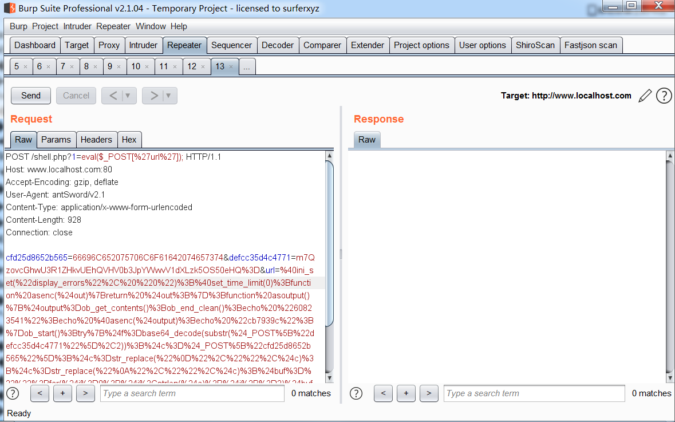Select Repeater sub-tab 12
The width and height of the screenshot is (675, 422).
pyautogui.click(x=192, y=67)
